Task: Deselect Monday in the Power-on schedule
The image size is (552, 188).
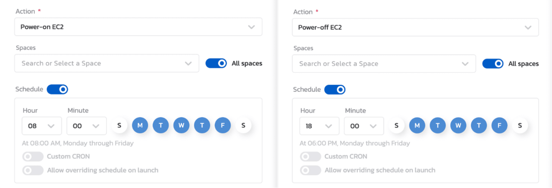Action: [x=140, y=125]
